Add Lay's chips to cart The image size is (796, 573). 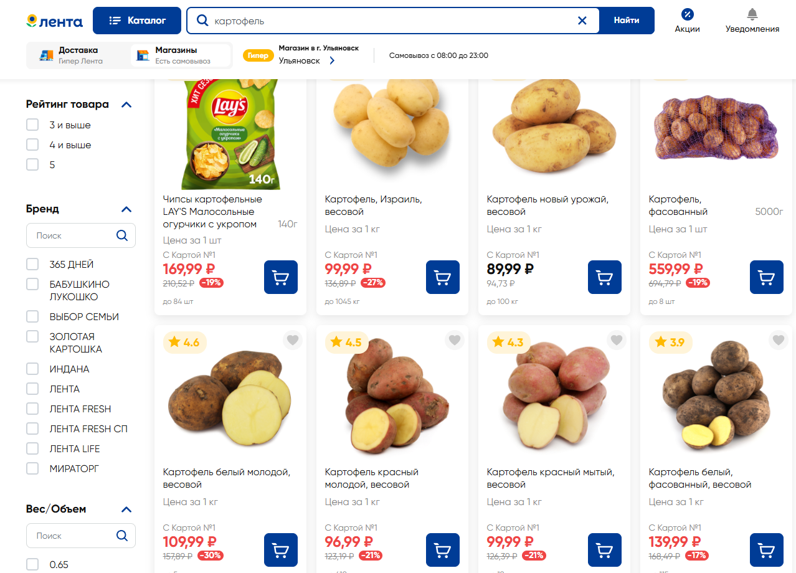point(280,277)
